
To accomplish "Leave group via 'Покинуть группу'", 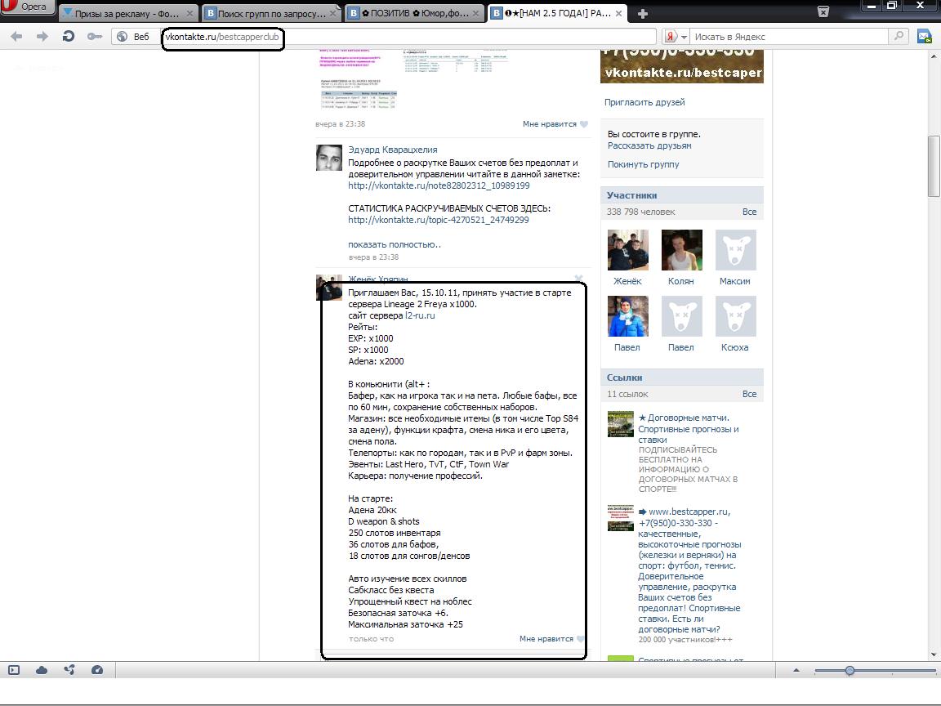I will (x=644, y=164).
